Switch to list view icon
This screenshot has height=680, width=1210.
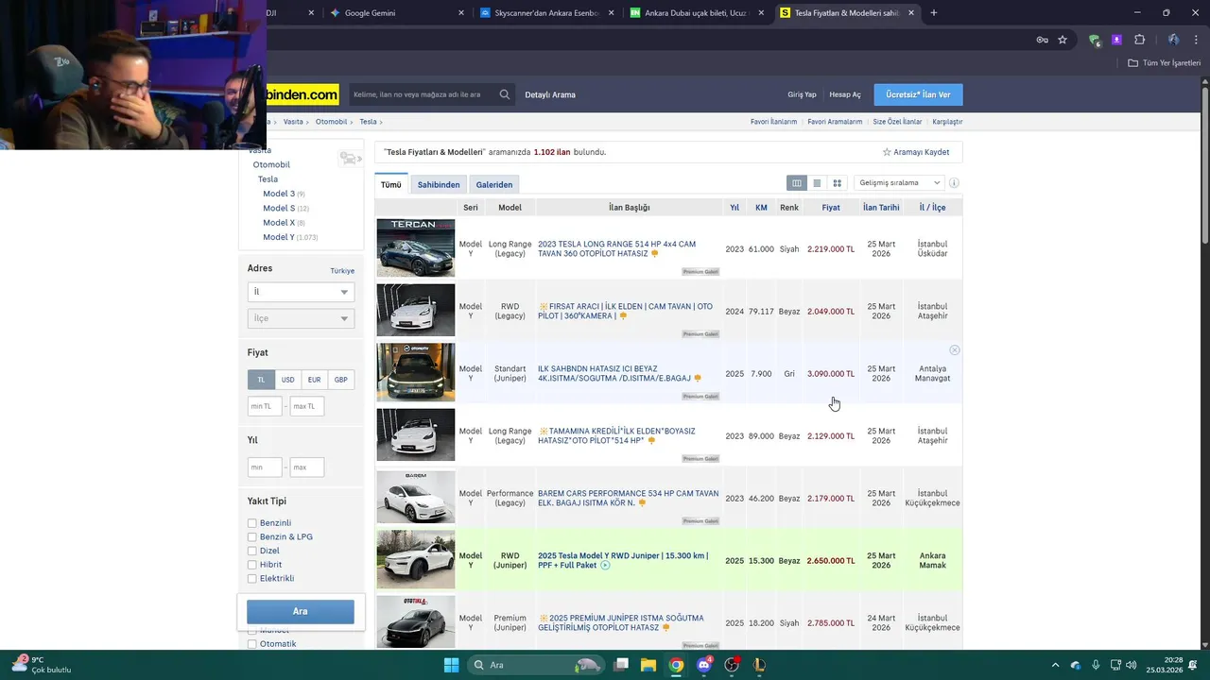(x=817, y=183)
